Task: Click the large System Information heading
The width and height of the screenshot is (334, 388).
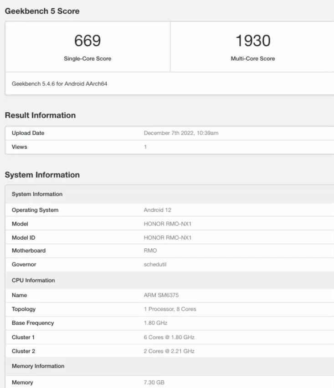Action: pos(42,175)
